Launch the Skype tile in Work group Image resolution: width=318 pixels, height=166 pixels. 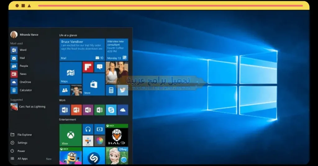point(111,110)
